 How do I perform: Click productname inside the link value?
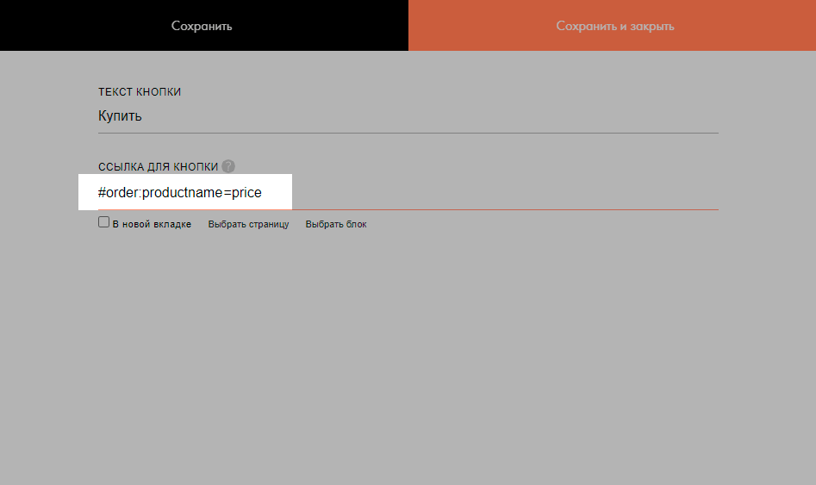point(182,193)
